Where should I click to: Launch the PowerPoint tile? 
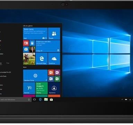[51, 73]
